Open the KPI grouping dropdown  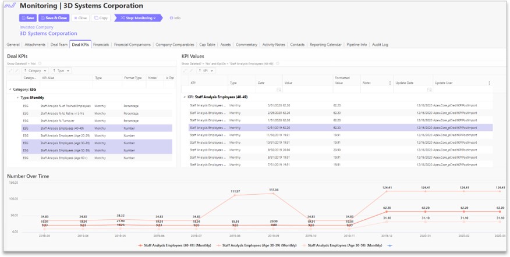pyautogui.click(x=206, y=70)
